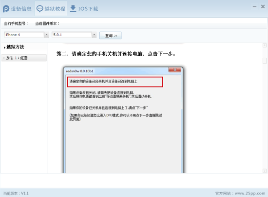Screen dimensions: 268x197
Task: Minimize the application window
Action: point(254,7)
